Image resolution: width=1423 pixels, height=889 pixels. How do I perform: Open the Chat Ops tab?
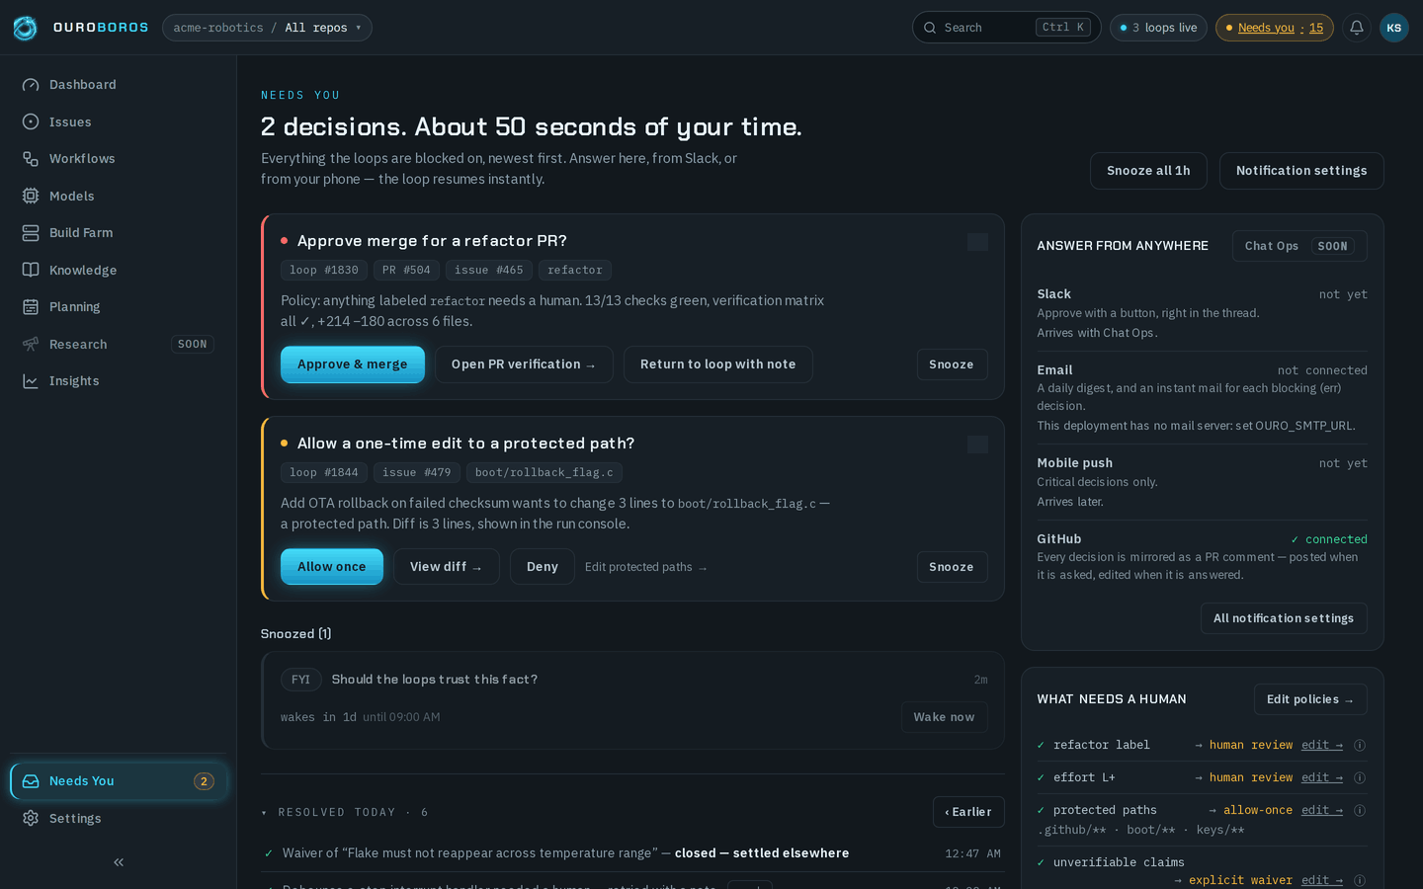(x=1299, y=246)
